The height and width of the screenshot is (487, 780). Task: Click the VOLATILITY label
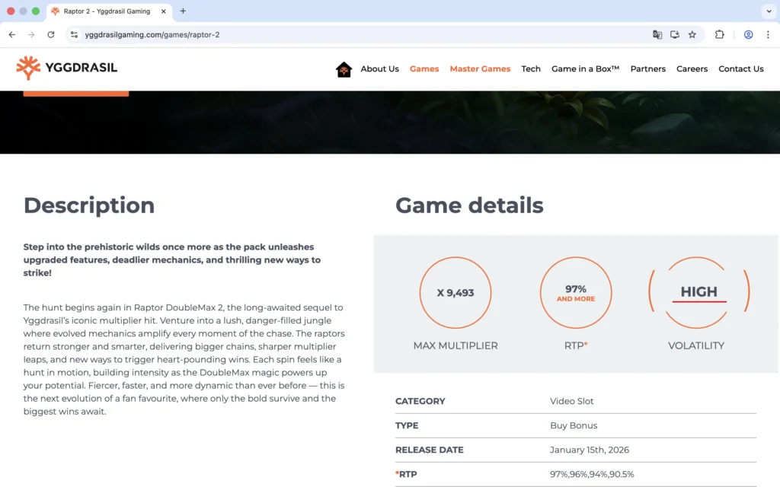click(x=696, y=346)
